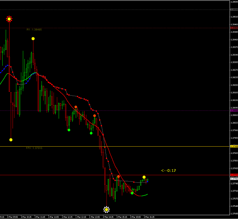Viewport: 238px width, 219px height.
Task: Click the 1.38270 price axis label
Action: [x=234, y=70]
